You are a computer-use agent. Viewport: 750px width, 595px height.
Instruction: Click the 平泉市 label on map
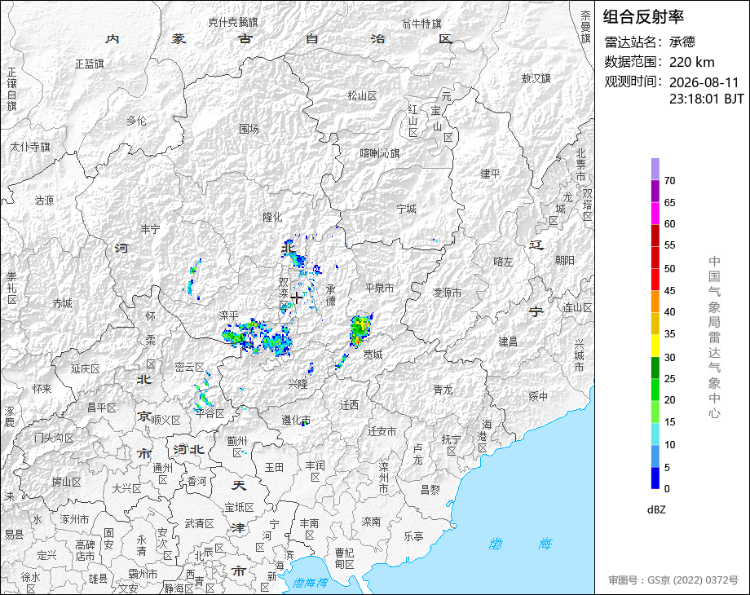coord(379,288)
